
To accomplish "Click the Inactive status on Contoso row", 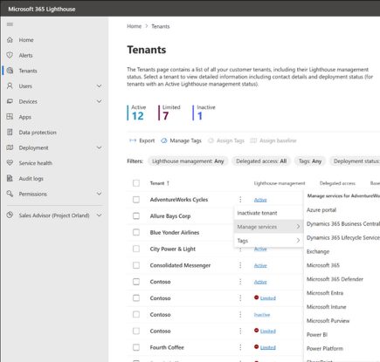I will pos(262,315).
